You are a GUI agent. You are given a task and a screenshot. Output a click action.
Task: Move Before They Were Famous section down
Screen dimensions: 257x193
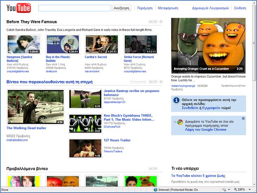(155, 22)
